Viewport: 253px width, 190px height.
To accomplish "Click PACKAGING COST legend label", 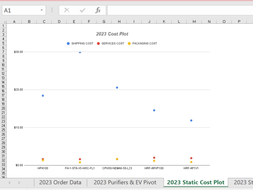I will (x=144, y=44).
